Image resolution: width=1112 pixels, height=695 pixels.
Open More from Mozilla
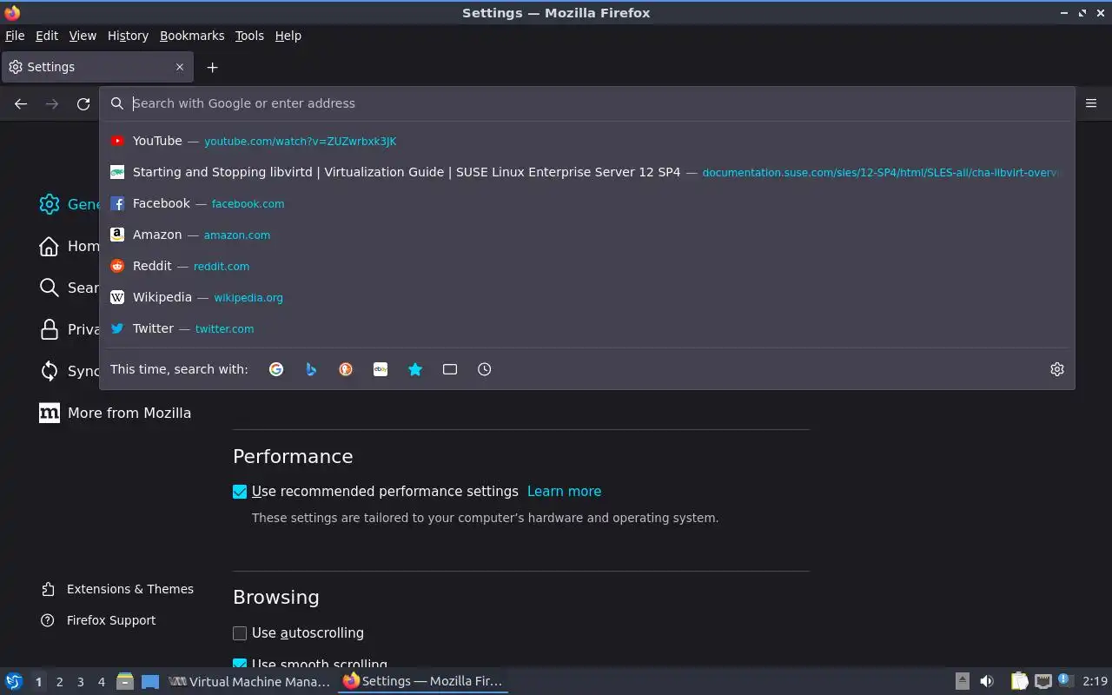pos(116,413)
